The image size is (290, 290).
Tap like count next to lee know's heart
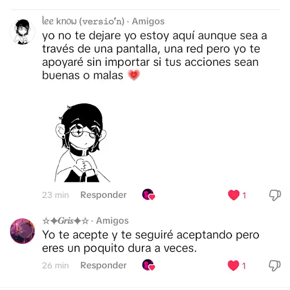244,196
